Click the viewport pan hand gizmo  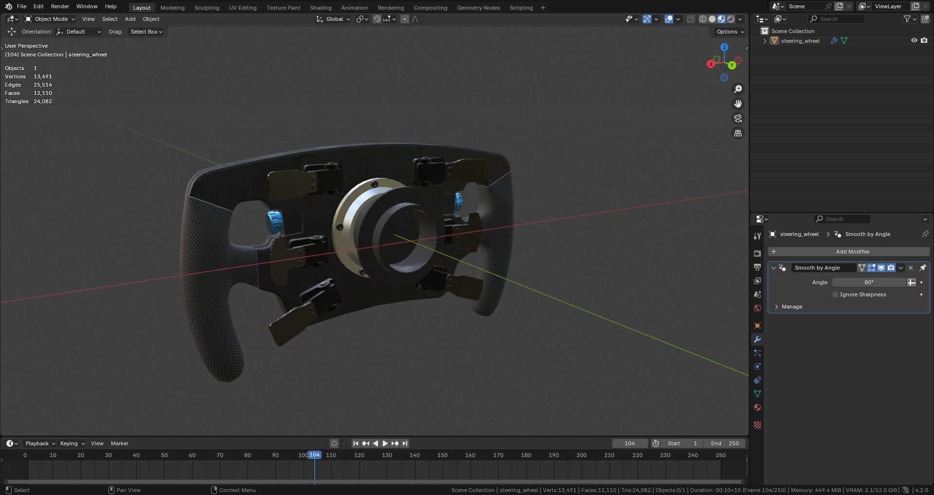[738, 104]
